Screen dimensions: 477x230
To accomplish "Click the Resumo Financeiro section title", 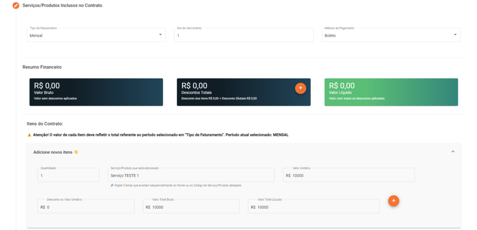I will pos(42,67).
